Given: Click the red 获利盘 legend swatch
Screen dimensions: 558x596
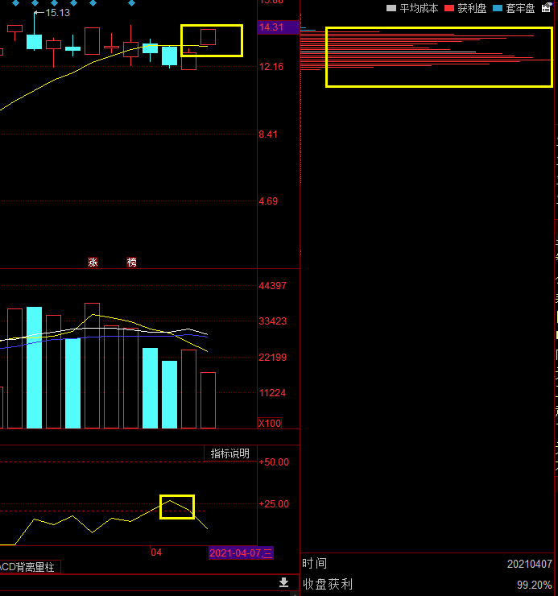Looking at the screenshot, I should coord(449,8).
